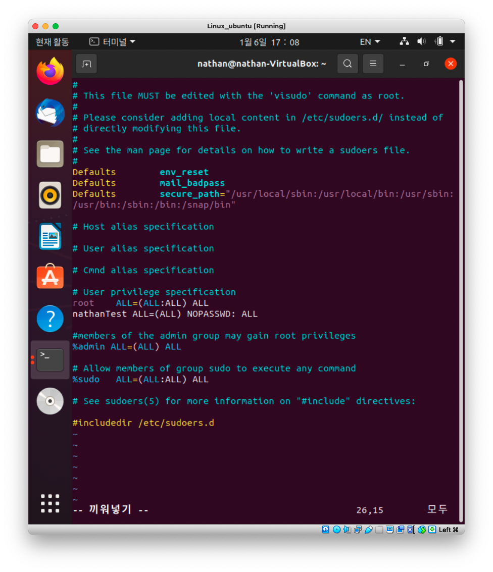Open Firefox from the Ubuntu dock
Screen dimensions: 493x572
click(x=50, y=71)
